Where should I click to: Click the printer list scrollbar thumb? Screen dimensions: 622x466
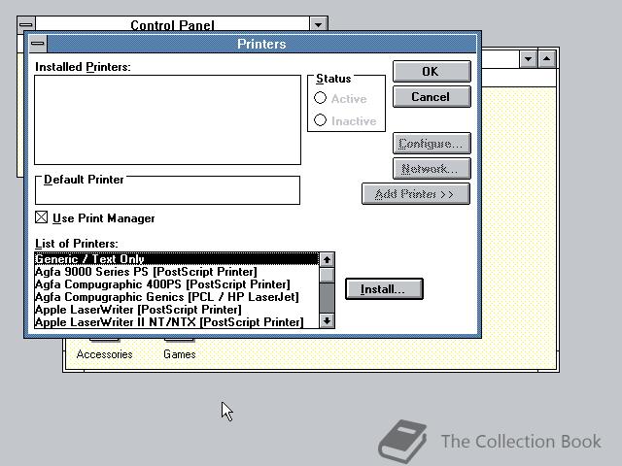327,275
